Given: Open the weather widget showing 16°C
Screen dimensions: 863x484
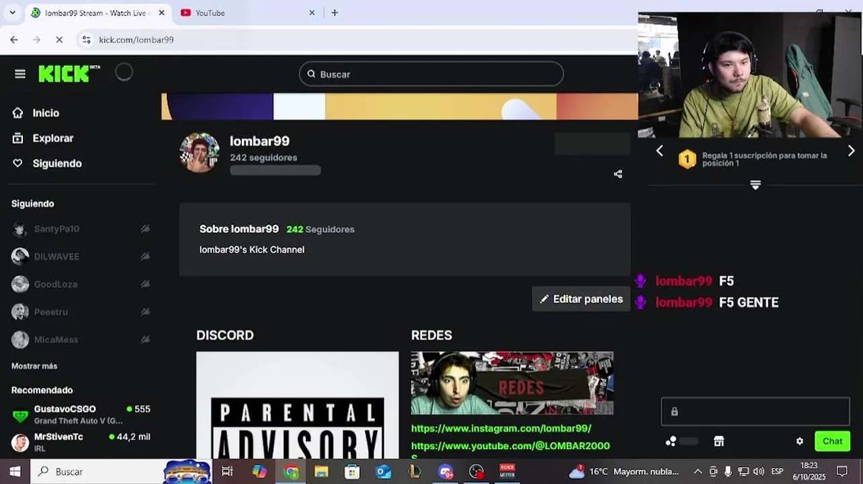Looking at the screenshot, I should pyautogui.click(x=624, y=471).
